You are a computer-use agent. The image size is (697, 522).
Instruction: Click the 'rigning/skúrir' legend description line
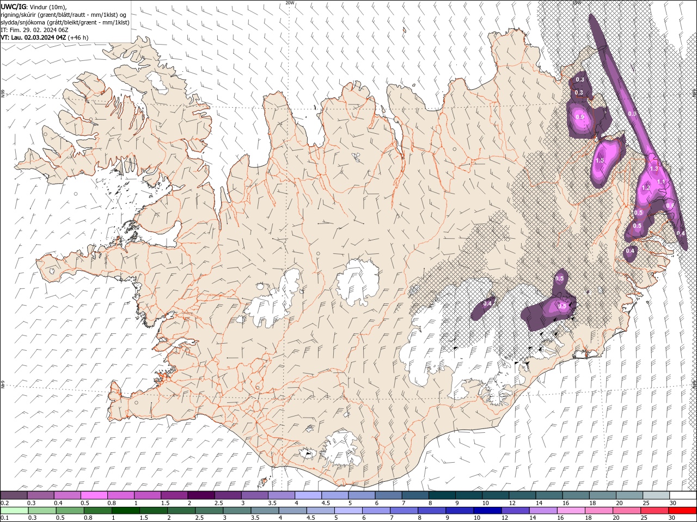[x=64, y=15]
